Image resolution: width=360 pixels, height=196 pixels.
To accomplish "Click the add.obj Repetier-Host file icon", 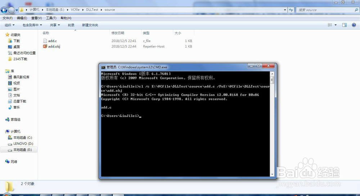I will coord(45,46).
